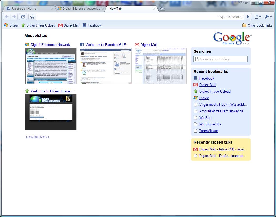The height and width of the screenshot is (217, 276).
Task: Open Digiex under Recent bookmarks
Action: (x=204, y=98)
